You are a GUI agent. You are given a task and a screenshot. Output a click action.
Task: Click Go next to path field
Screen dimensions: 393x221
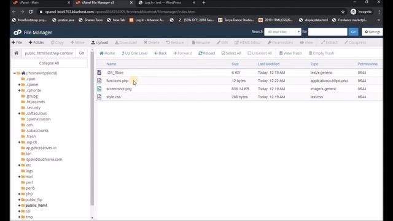[x=82, y=53]
